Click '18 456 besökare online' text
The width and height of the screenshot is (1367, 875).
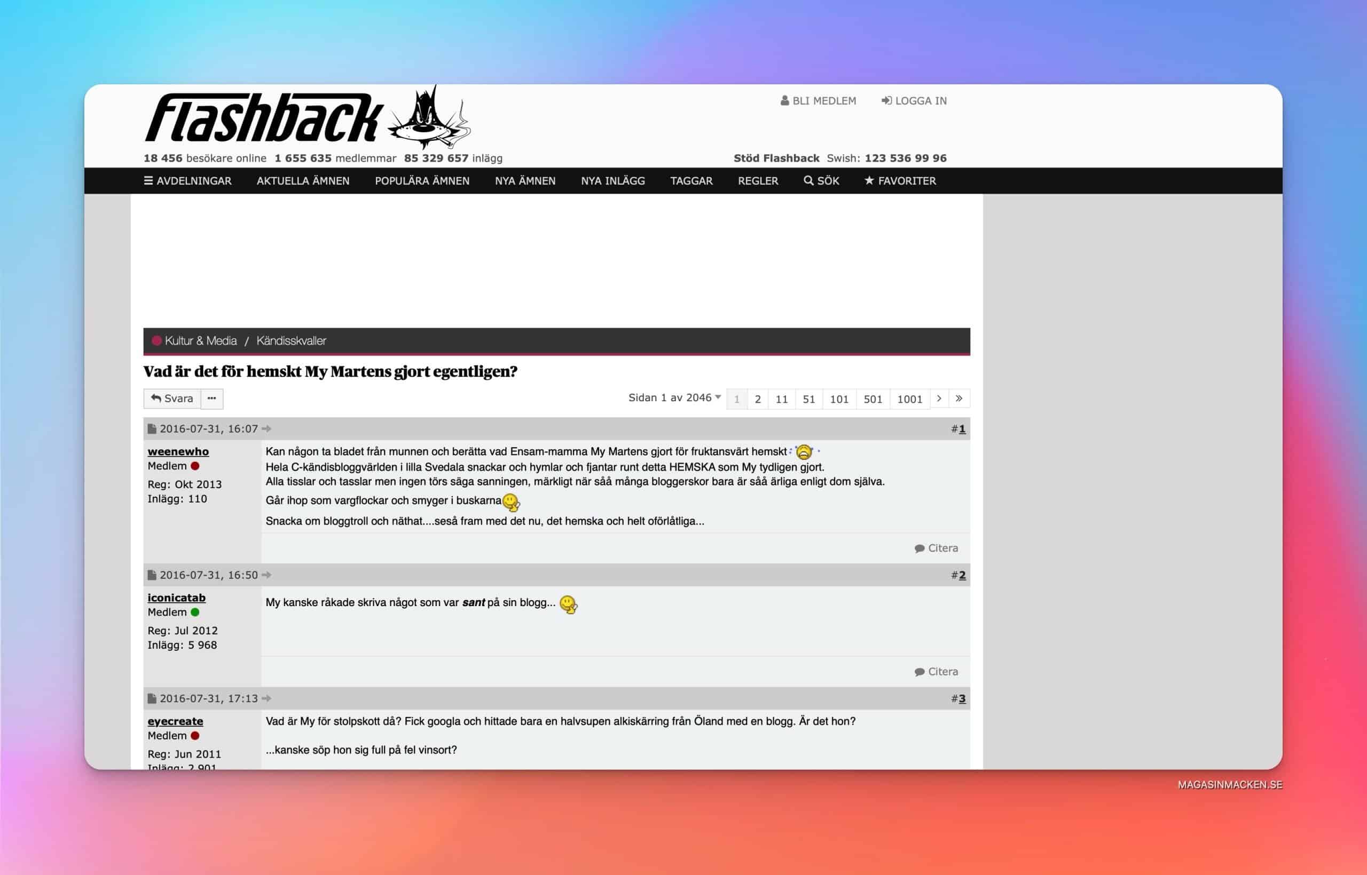click(x=205, y=158)
